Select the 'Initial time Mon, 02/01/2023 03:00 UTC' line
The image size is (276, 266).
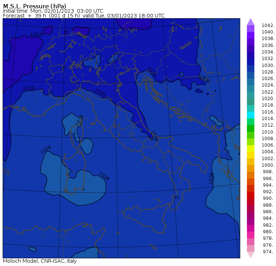click(53, 11)
